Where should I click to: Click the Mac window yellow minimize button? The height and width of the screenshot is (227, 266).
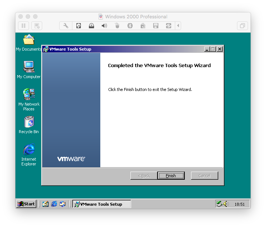pyautogui.click(x=28, y=17)
